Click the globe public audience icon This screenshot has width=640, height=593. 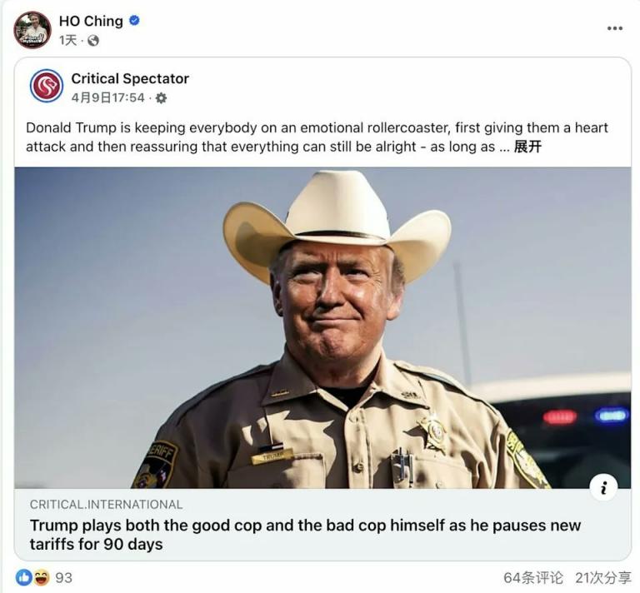coord(92,40)
